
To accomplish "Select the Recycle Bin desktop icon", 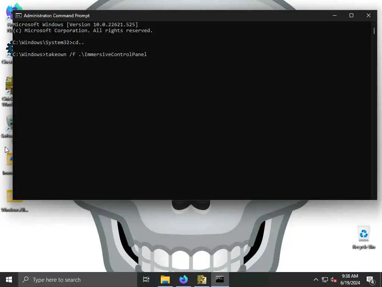I will pyautogui.click(x=363, y=237).
